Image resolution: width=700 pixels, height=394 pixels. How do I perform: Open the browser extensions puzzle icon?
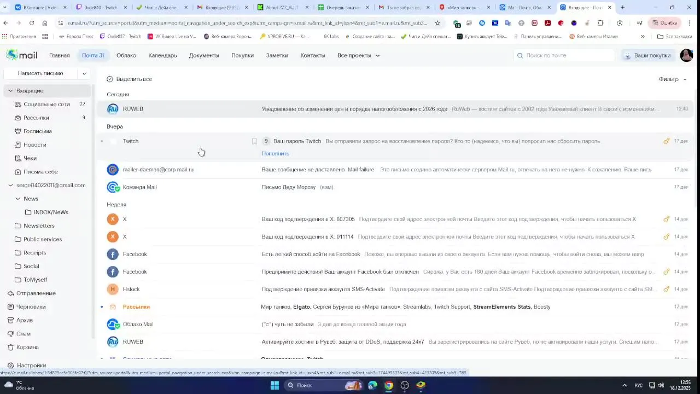[600, 23]
